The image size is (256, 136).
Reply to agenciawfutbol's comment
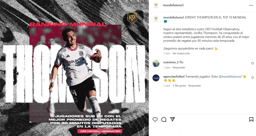[194, 86]
